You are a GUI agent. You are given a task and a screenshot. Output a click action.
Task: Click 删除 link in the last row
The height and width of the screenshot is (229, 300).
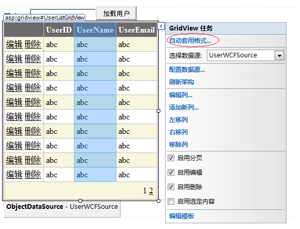[x=33, y=175]
